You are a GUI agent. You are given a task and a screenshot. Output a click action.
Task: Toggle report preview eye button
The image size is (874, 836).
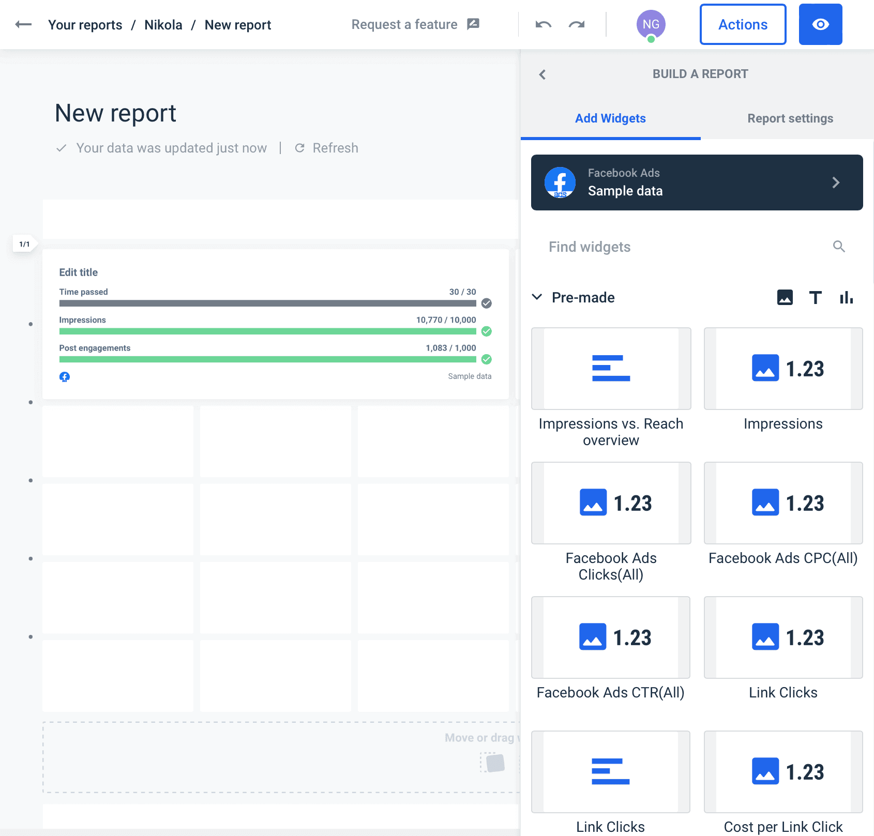tap(820, 24)
